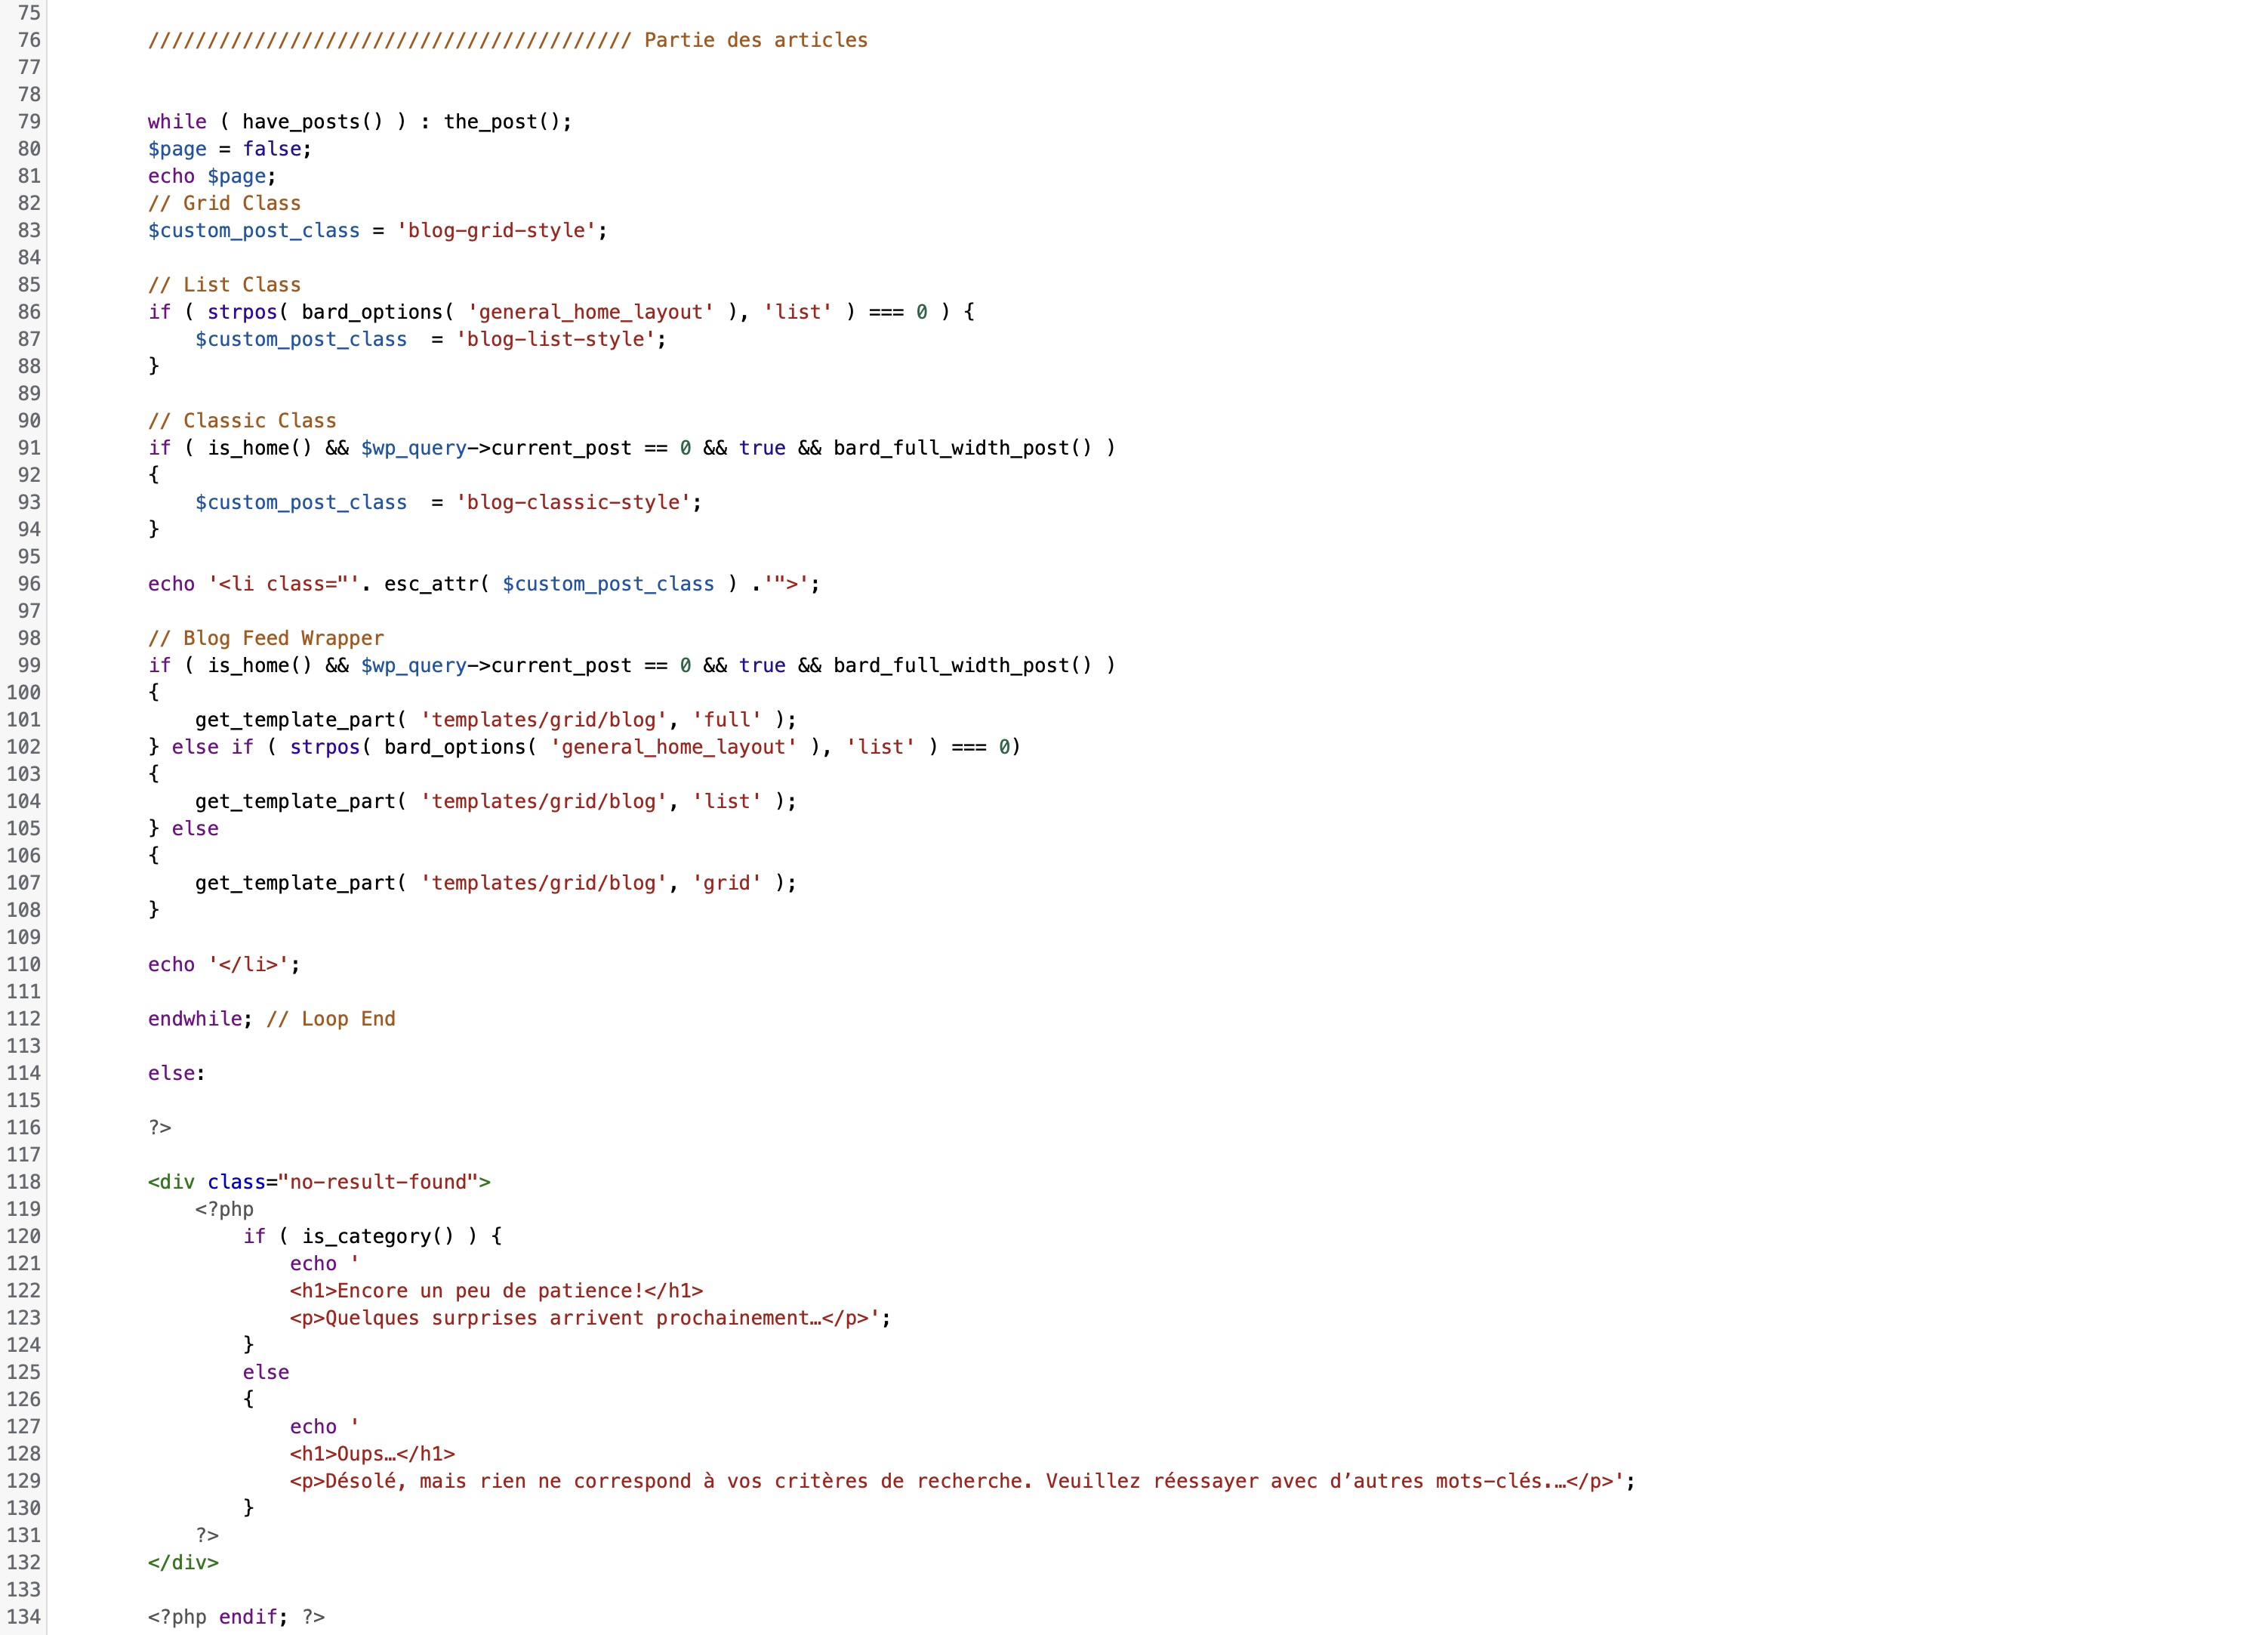Click the 'grid' argument on line 107
This screenshot has height=1635, width=2268.
pyautogui.click(x=726, y=882)
